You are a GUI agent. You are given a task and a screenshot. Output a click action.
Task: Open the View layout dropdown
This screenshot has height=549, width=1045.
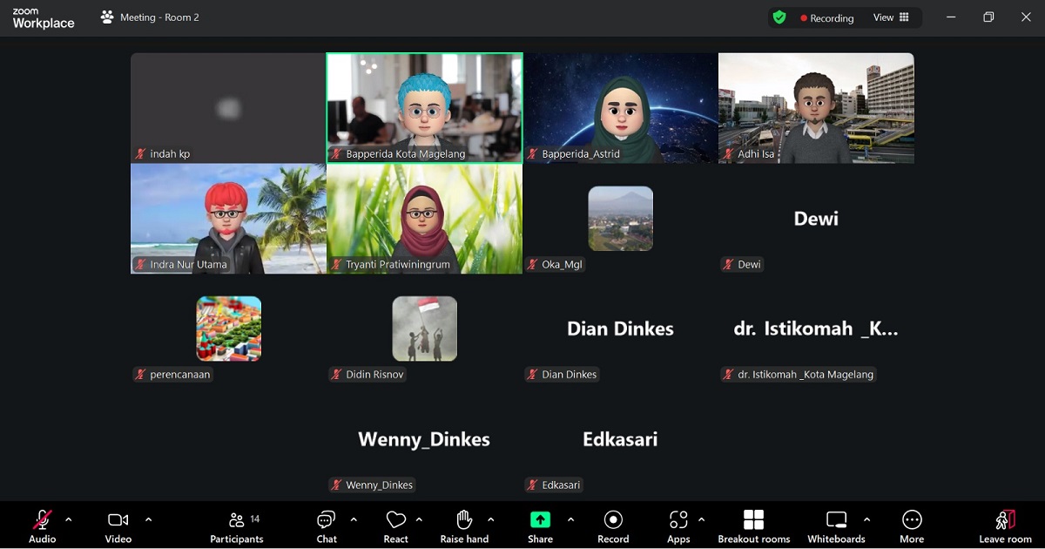(891, 17)
